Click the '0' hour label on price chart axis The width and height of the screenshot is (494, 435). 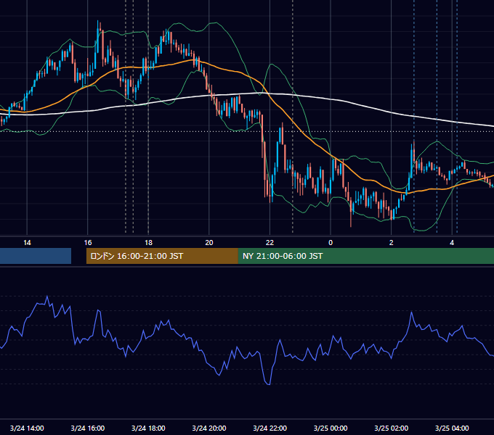331,243
